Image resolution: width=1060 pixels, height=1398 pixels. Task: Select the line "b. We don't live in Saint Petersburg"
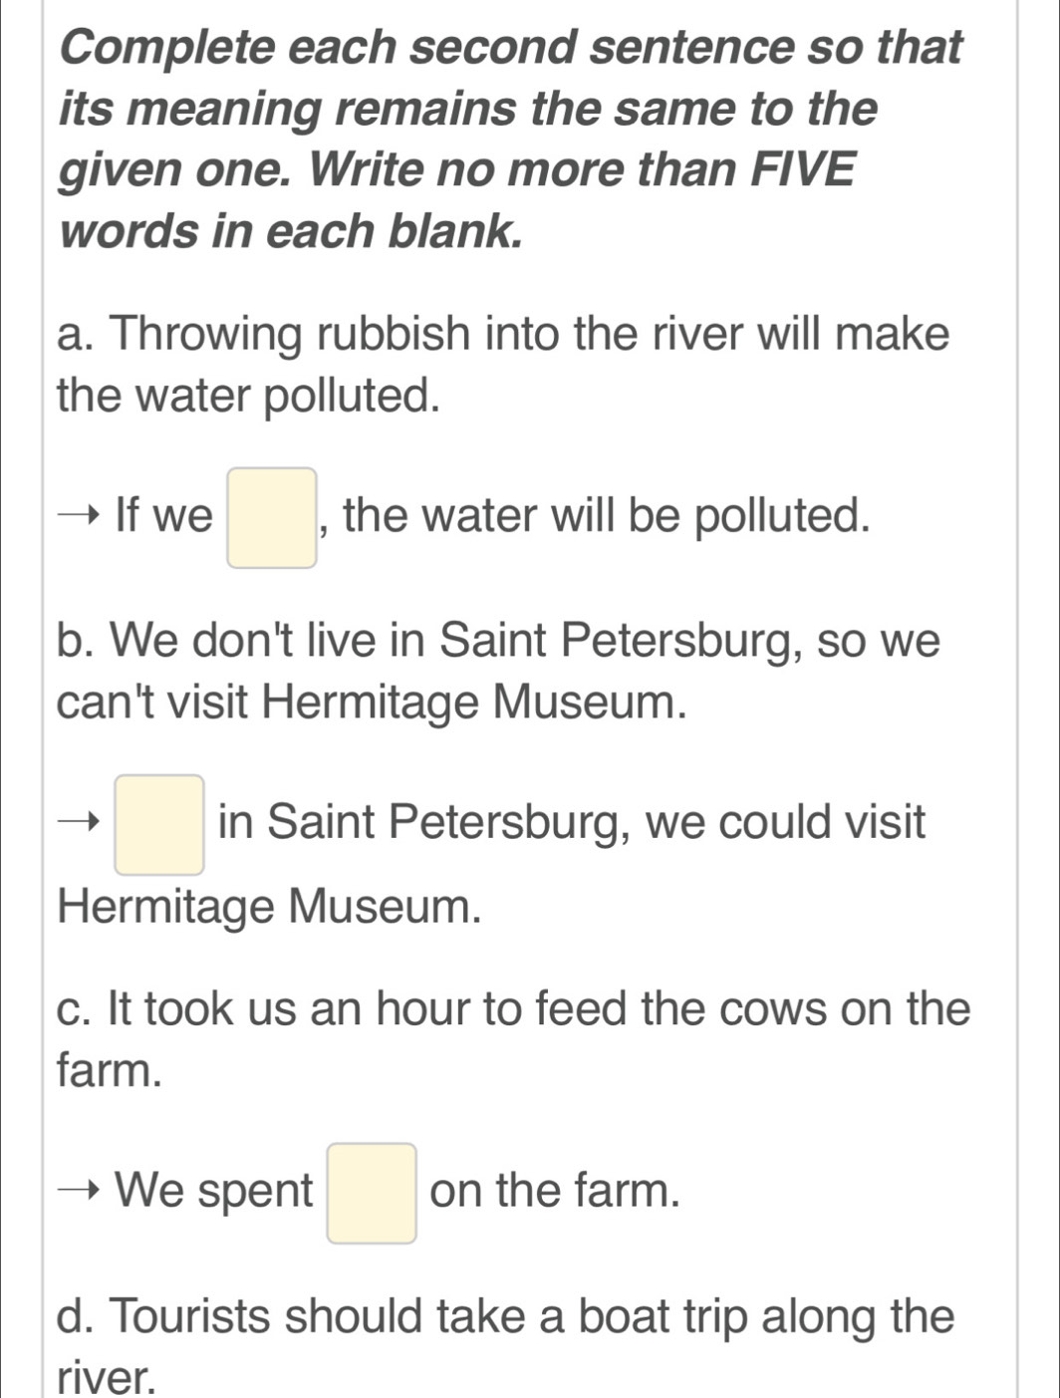[x=499, y=642]
